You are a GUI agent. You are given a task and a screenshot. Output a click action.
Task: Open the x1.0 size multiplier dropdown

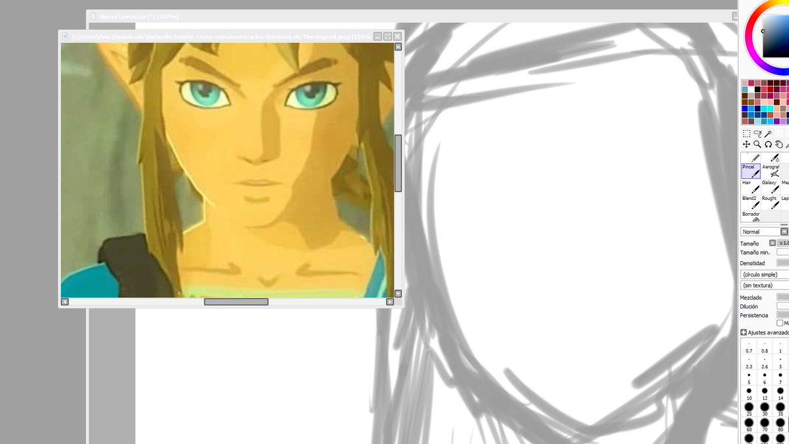783,243
